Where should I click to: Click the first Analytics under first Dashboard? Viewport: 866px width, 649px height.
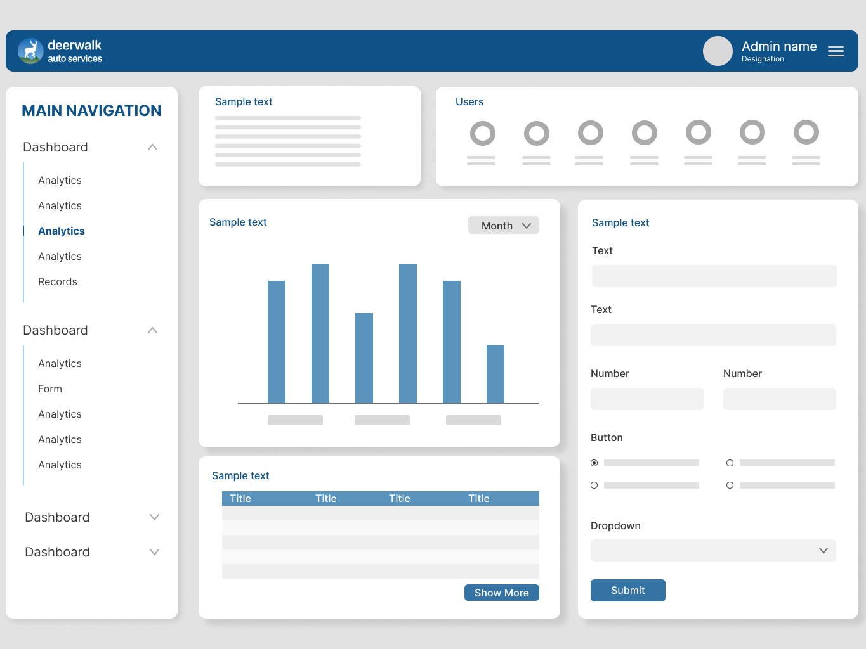click(60, 180)
